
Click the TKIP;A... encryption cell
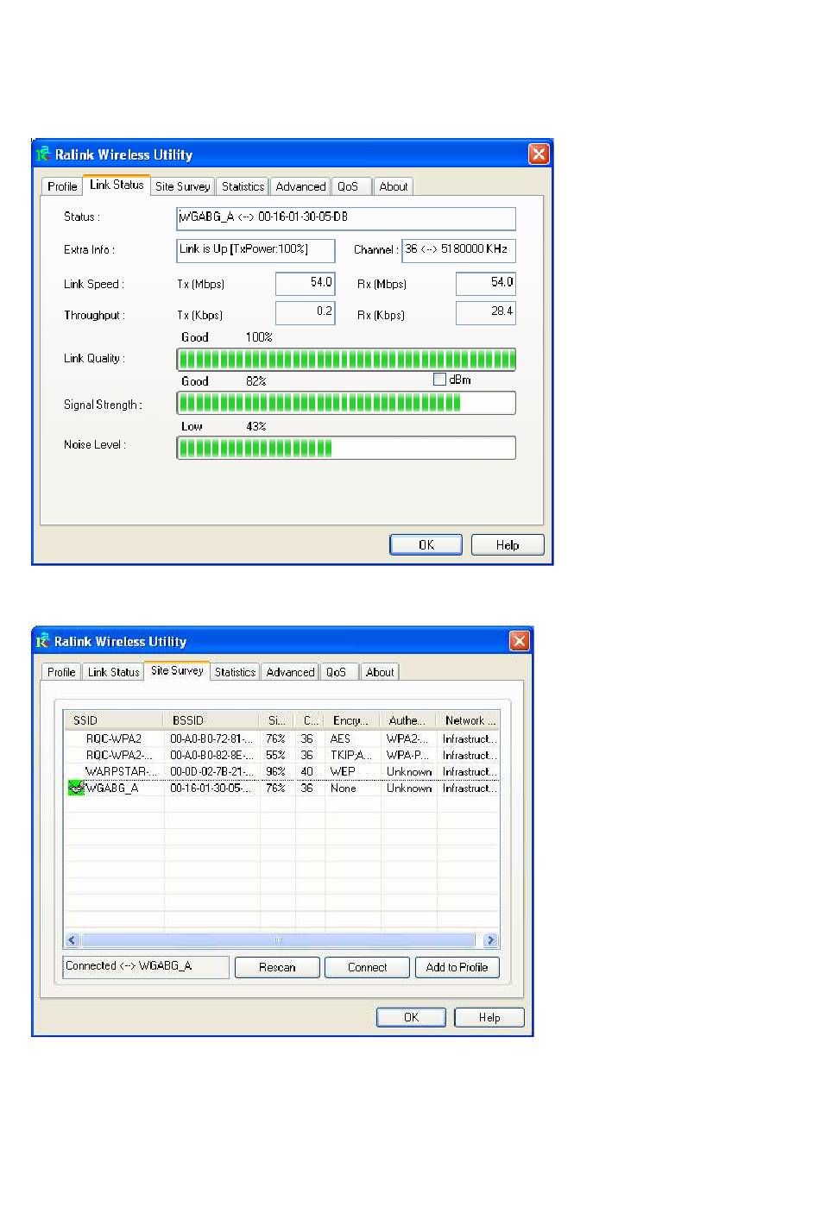351,755
